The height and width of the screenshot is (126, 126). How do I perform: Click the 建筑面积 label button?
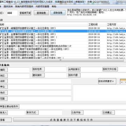click(x=38, y=75)
